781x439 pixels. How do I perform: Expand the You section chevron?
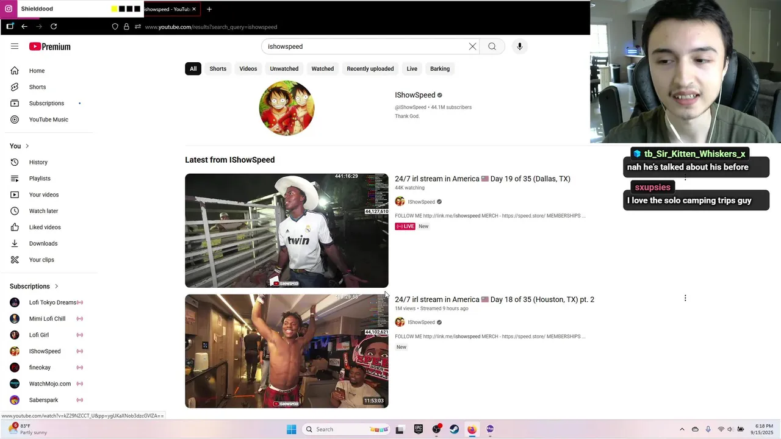[27, 146]
